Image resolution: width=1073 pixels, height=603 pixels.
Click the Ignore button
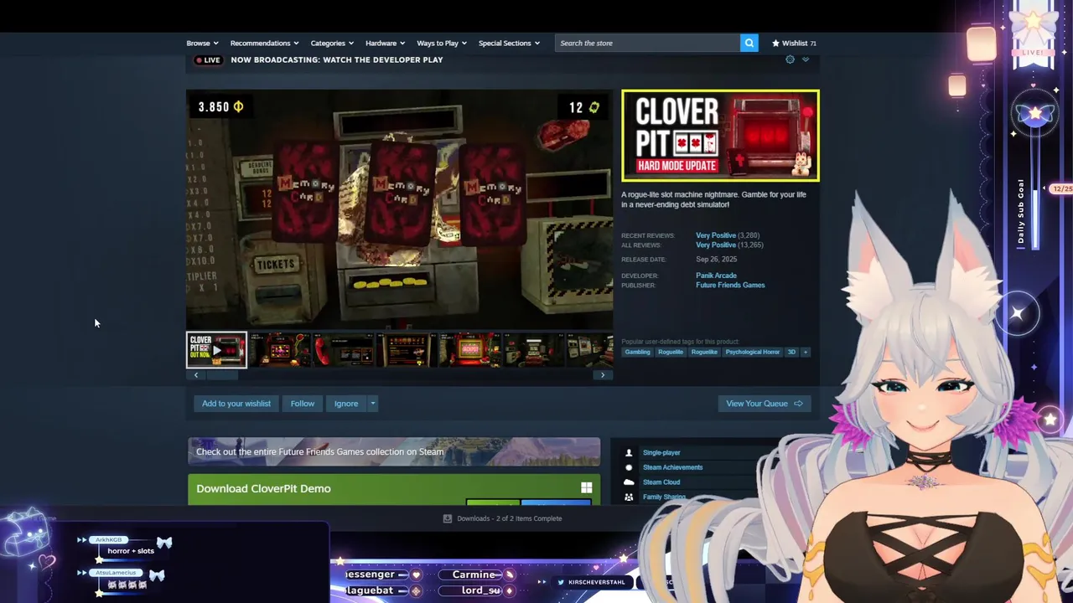(346, 404)
